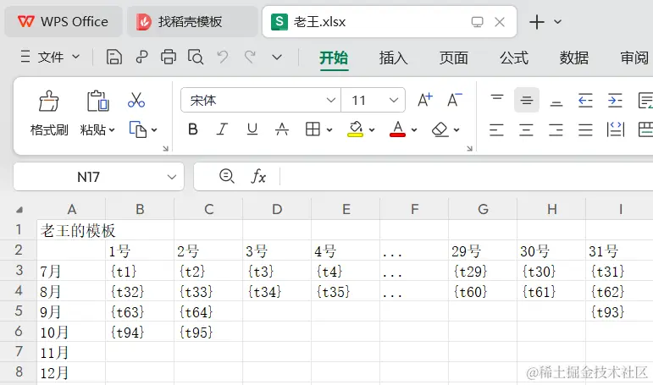This screenshot has width=653, height=385.
Task: Open the font name dropdown
Action: (330, 101)
